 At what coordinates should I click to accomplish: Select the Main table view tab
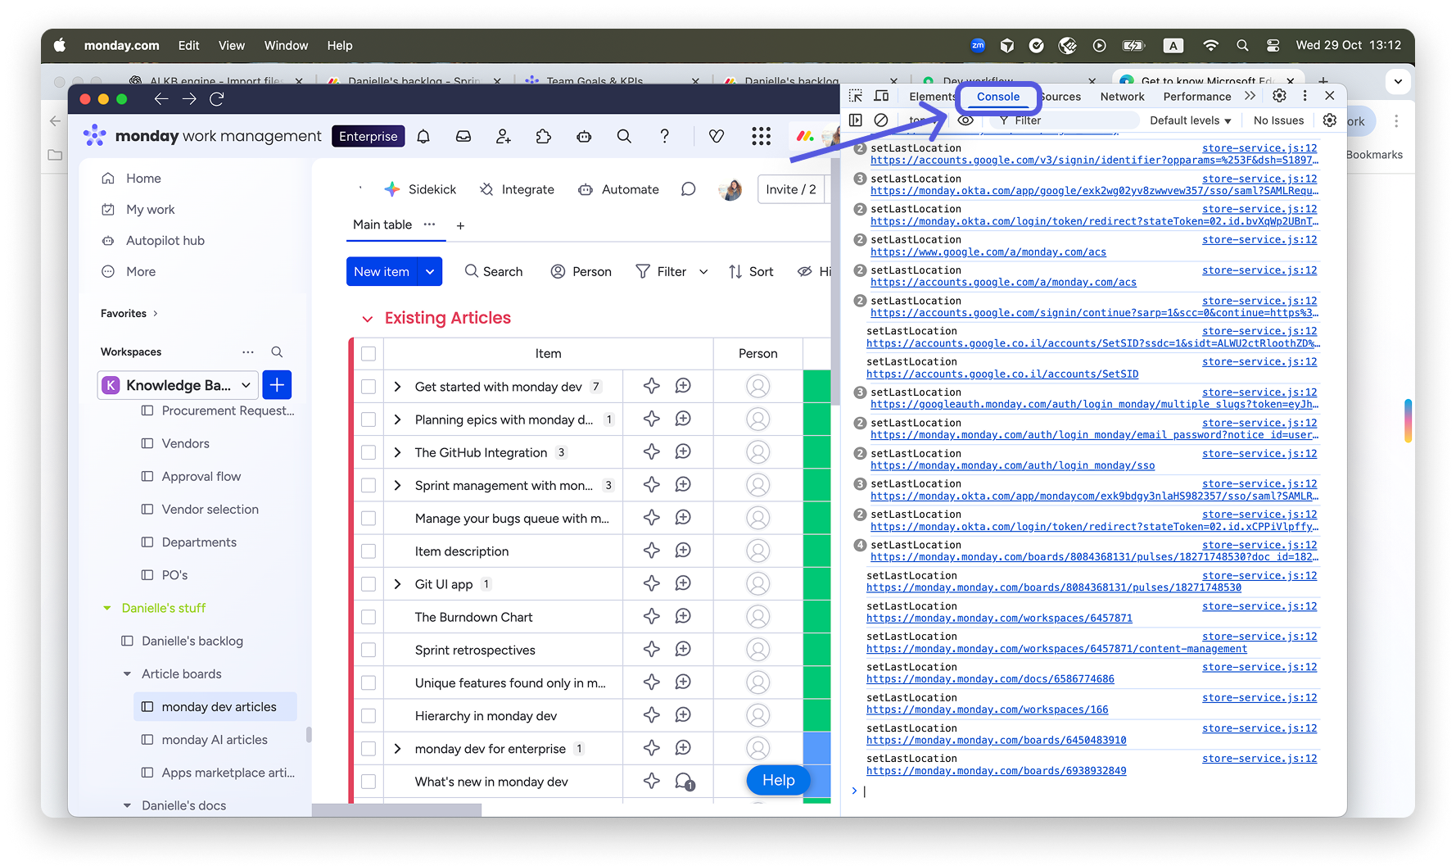pos(382,224)
